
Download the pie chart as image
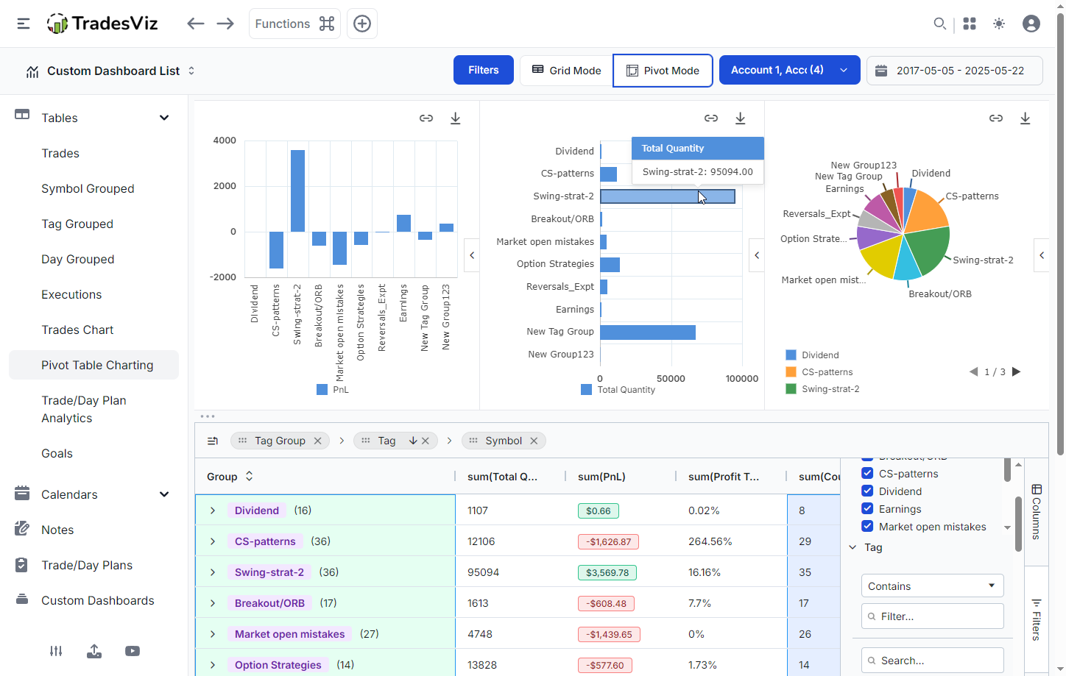coord(1025,118)
